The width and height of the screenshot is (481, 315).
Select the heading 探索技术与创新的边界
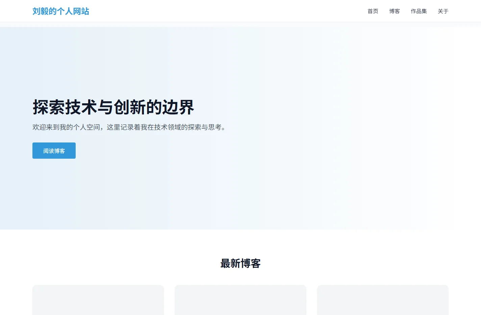click(113, 107)
